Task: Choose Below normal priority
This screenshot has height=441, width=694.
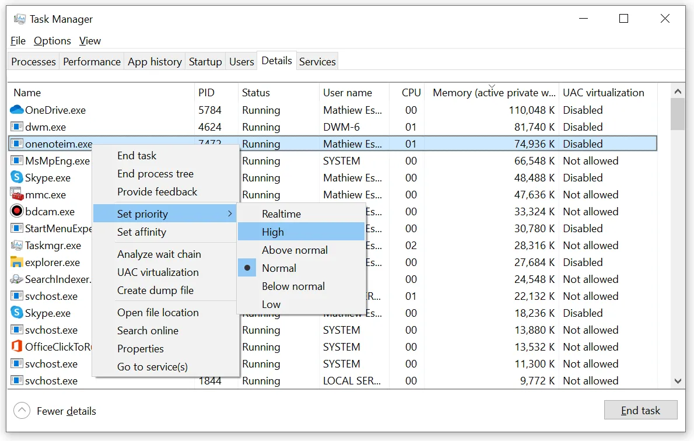Action: click(302, 286)
